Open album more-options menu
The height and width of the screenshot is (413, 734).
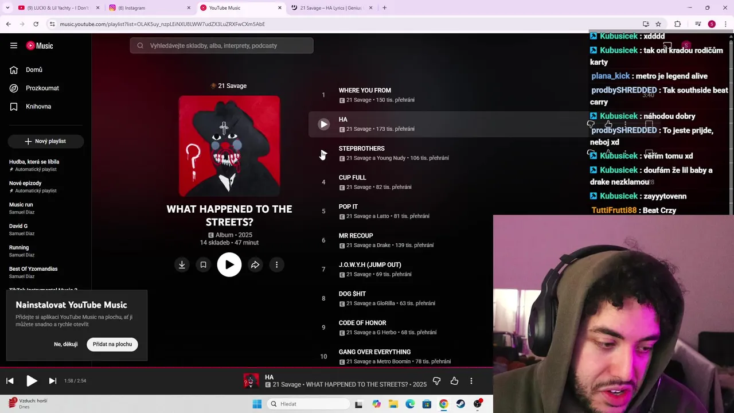pos(276,265)
